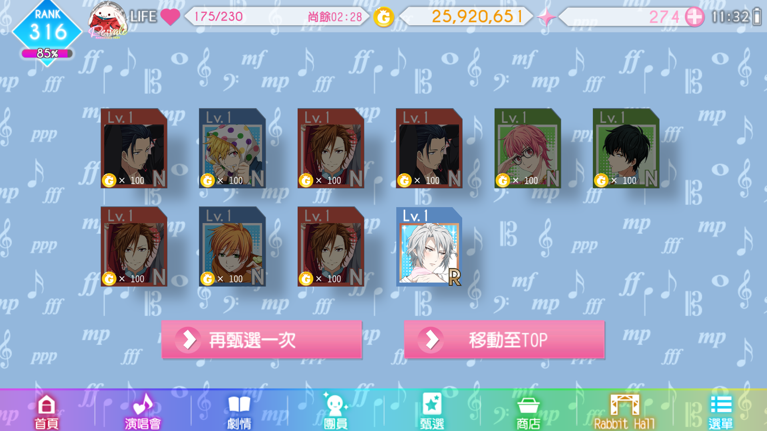The image size is (767, 431).
Task: Select the pink-haired glasses character card
Action: pos(528,148)
